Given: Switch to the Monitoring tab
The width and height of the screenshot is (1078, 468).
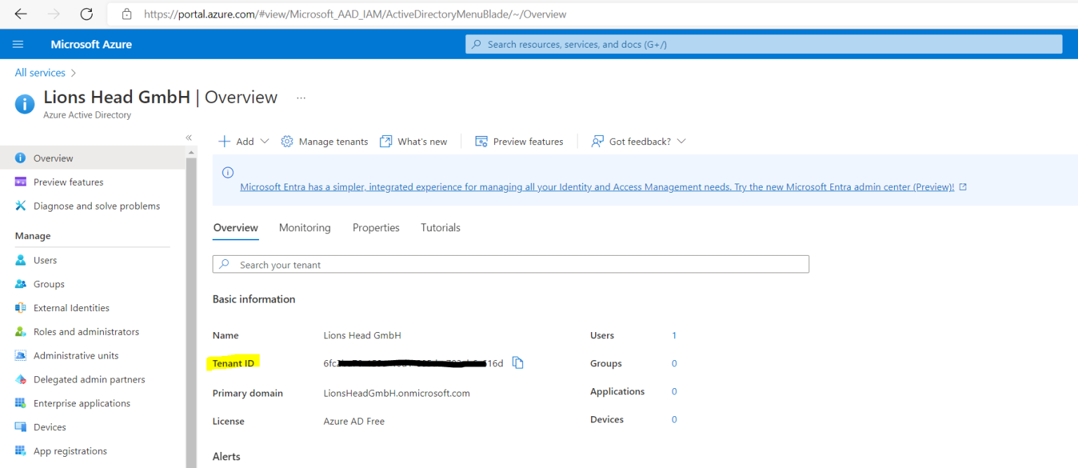Looking at the screenshot, I should (305, 227).
